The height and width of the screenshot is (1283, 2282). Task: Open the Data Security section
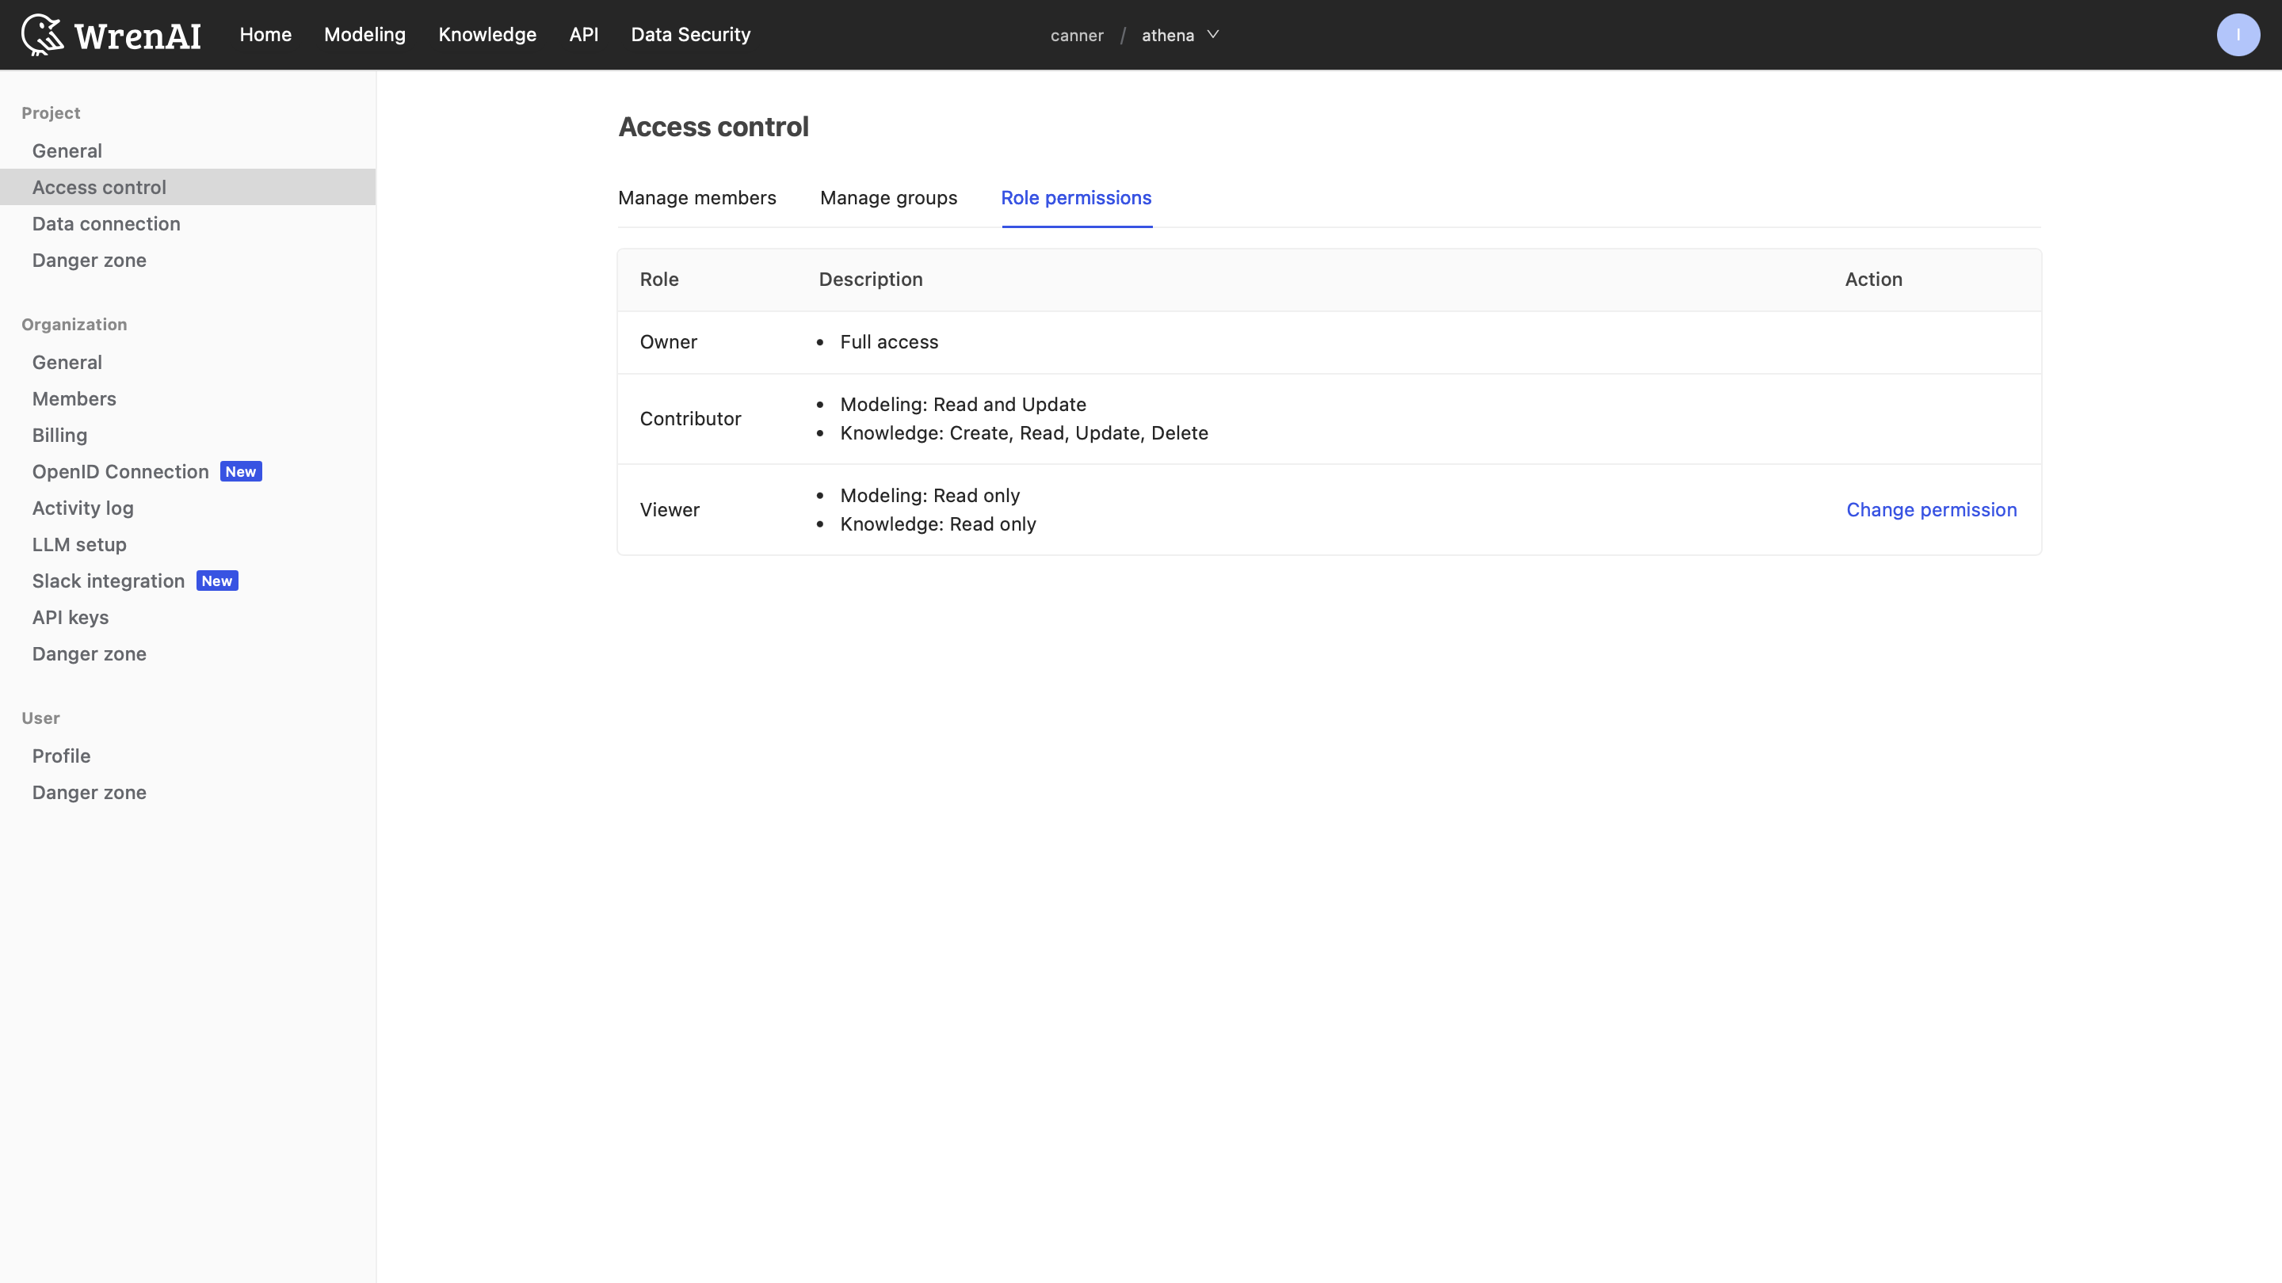(690, 35)
